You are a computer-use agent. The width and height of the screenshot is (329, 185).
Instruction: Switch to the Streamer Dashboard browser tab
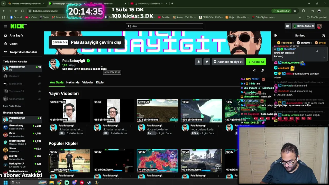click(x=106, y=4)
